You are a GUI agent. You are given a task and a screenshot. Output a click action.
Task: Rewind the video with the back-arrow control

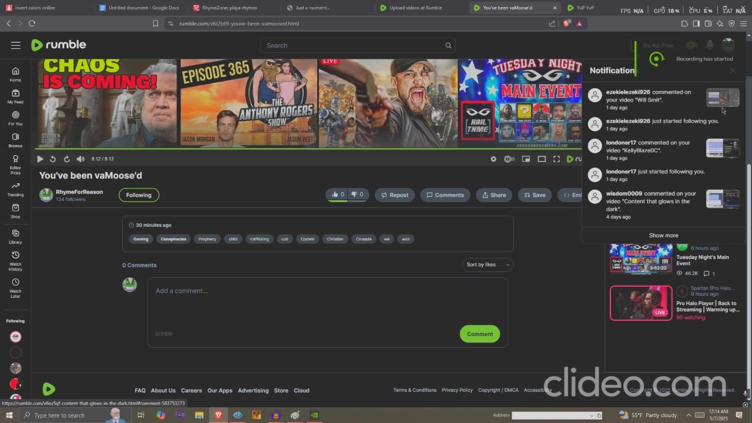(53, 159)
